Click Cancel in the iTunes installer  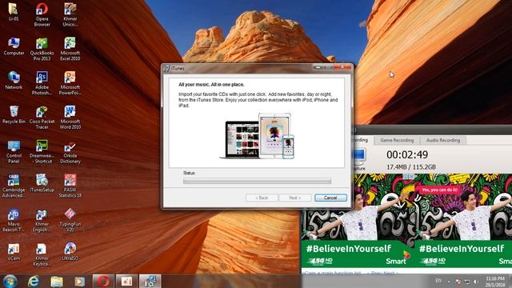coord(330,198)
